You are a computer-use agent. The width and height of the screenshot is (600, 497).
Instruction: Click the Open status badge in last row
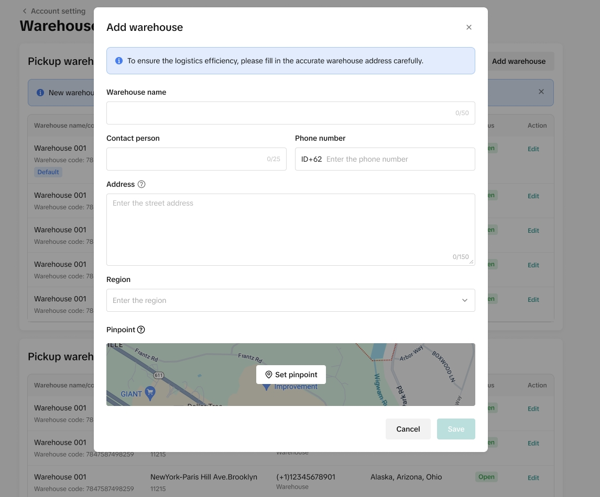[x=486, y=477]
